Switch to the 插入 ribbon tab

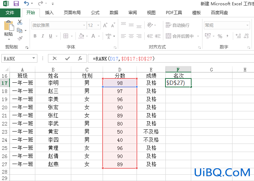click(x=49, y=13)
